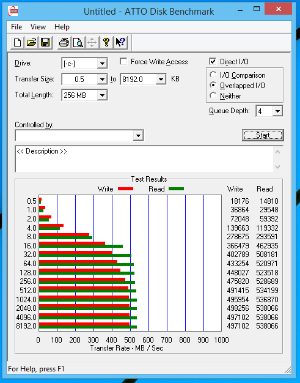The image size is (300, 383).
Task: Click the write value 18176
Action: (x=240, y=201)
